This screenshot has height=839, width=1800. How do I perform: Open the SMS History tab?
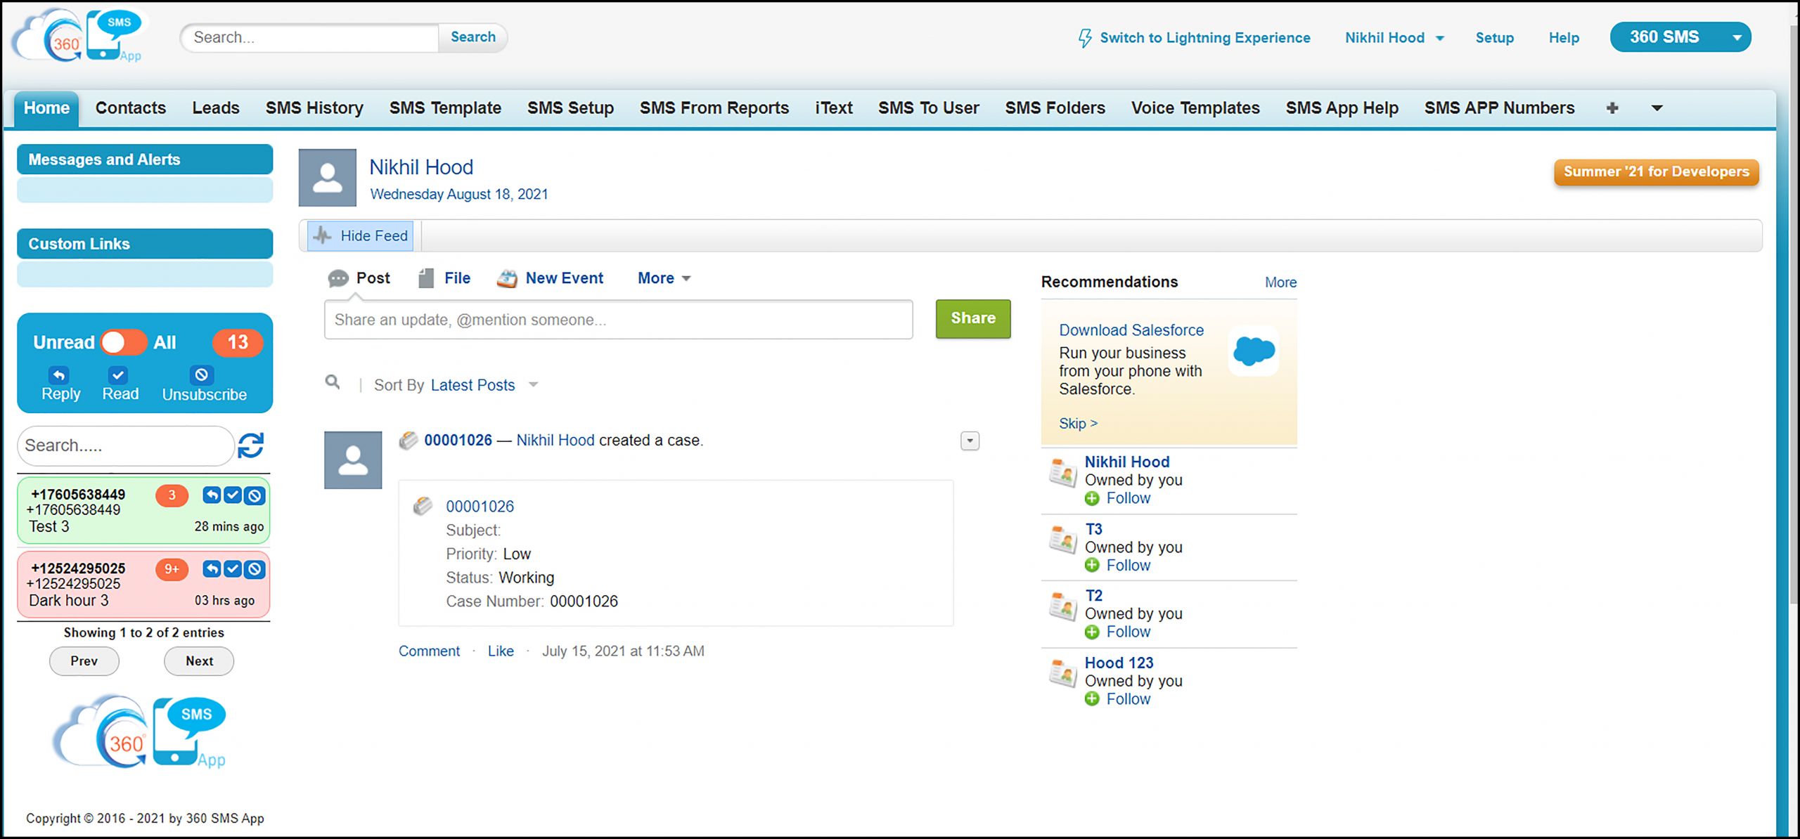(314, 108)
